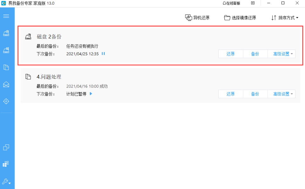Screen dimensions: 305x189
Task: Expand 高级设置 for 磁盘 2备份 task
Action: pyautogui.click(x=282, y=54)
